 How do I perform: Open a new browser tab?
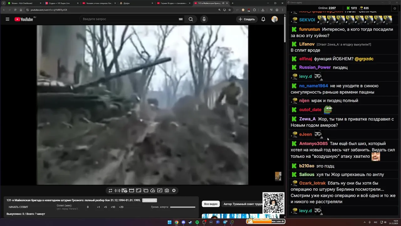coord(232,3)
